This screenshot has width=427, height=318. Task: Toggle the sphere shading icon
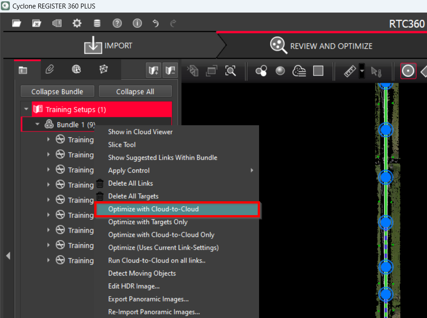click(280, 71)
